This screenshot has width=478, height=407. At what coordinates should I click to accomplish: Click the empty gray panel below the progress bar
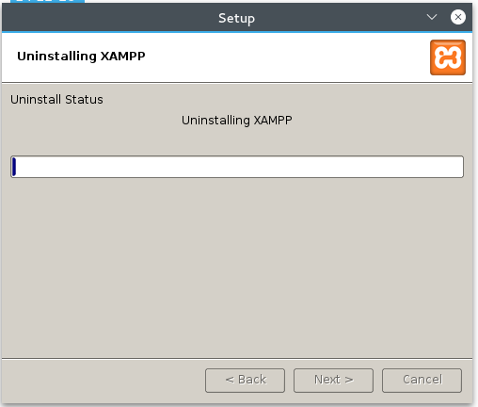pos(237,267)
